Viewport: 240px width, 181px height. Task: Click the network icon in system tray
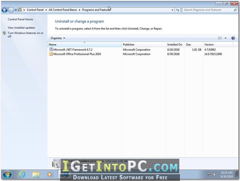click(x=209, y=174)
